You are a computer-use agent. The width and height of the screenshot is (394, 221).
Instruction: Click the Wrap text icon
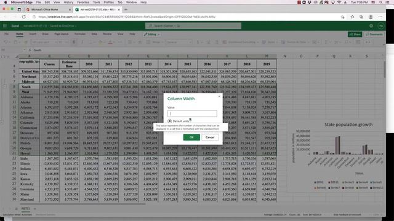pyautogui.click(x=140, y=42)
